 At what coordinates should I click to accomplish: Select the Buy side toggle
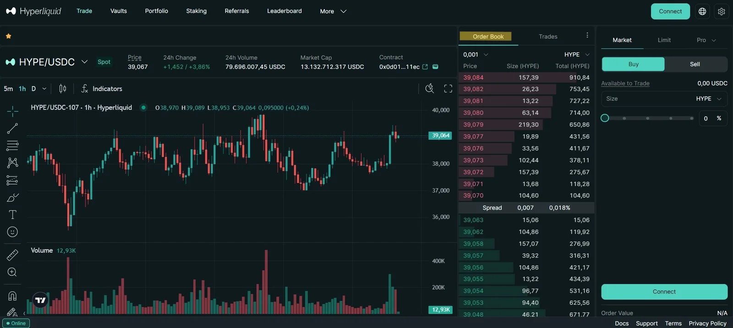[633, 64]
